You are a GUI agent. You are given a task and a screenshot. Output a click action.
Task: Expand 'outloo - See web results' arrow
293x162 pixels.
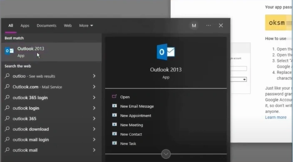(x=94, y=76)
